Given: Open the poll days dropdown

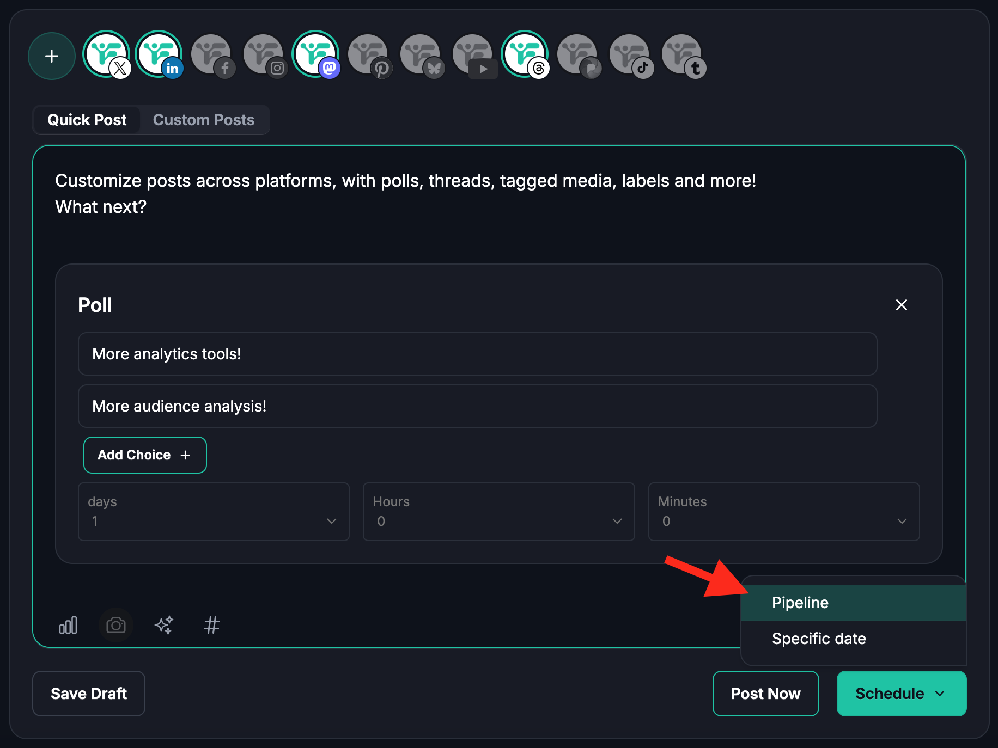Looking at the screenshot, I should (x=214, y=512).
